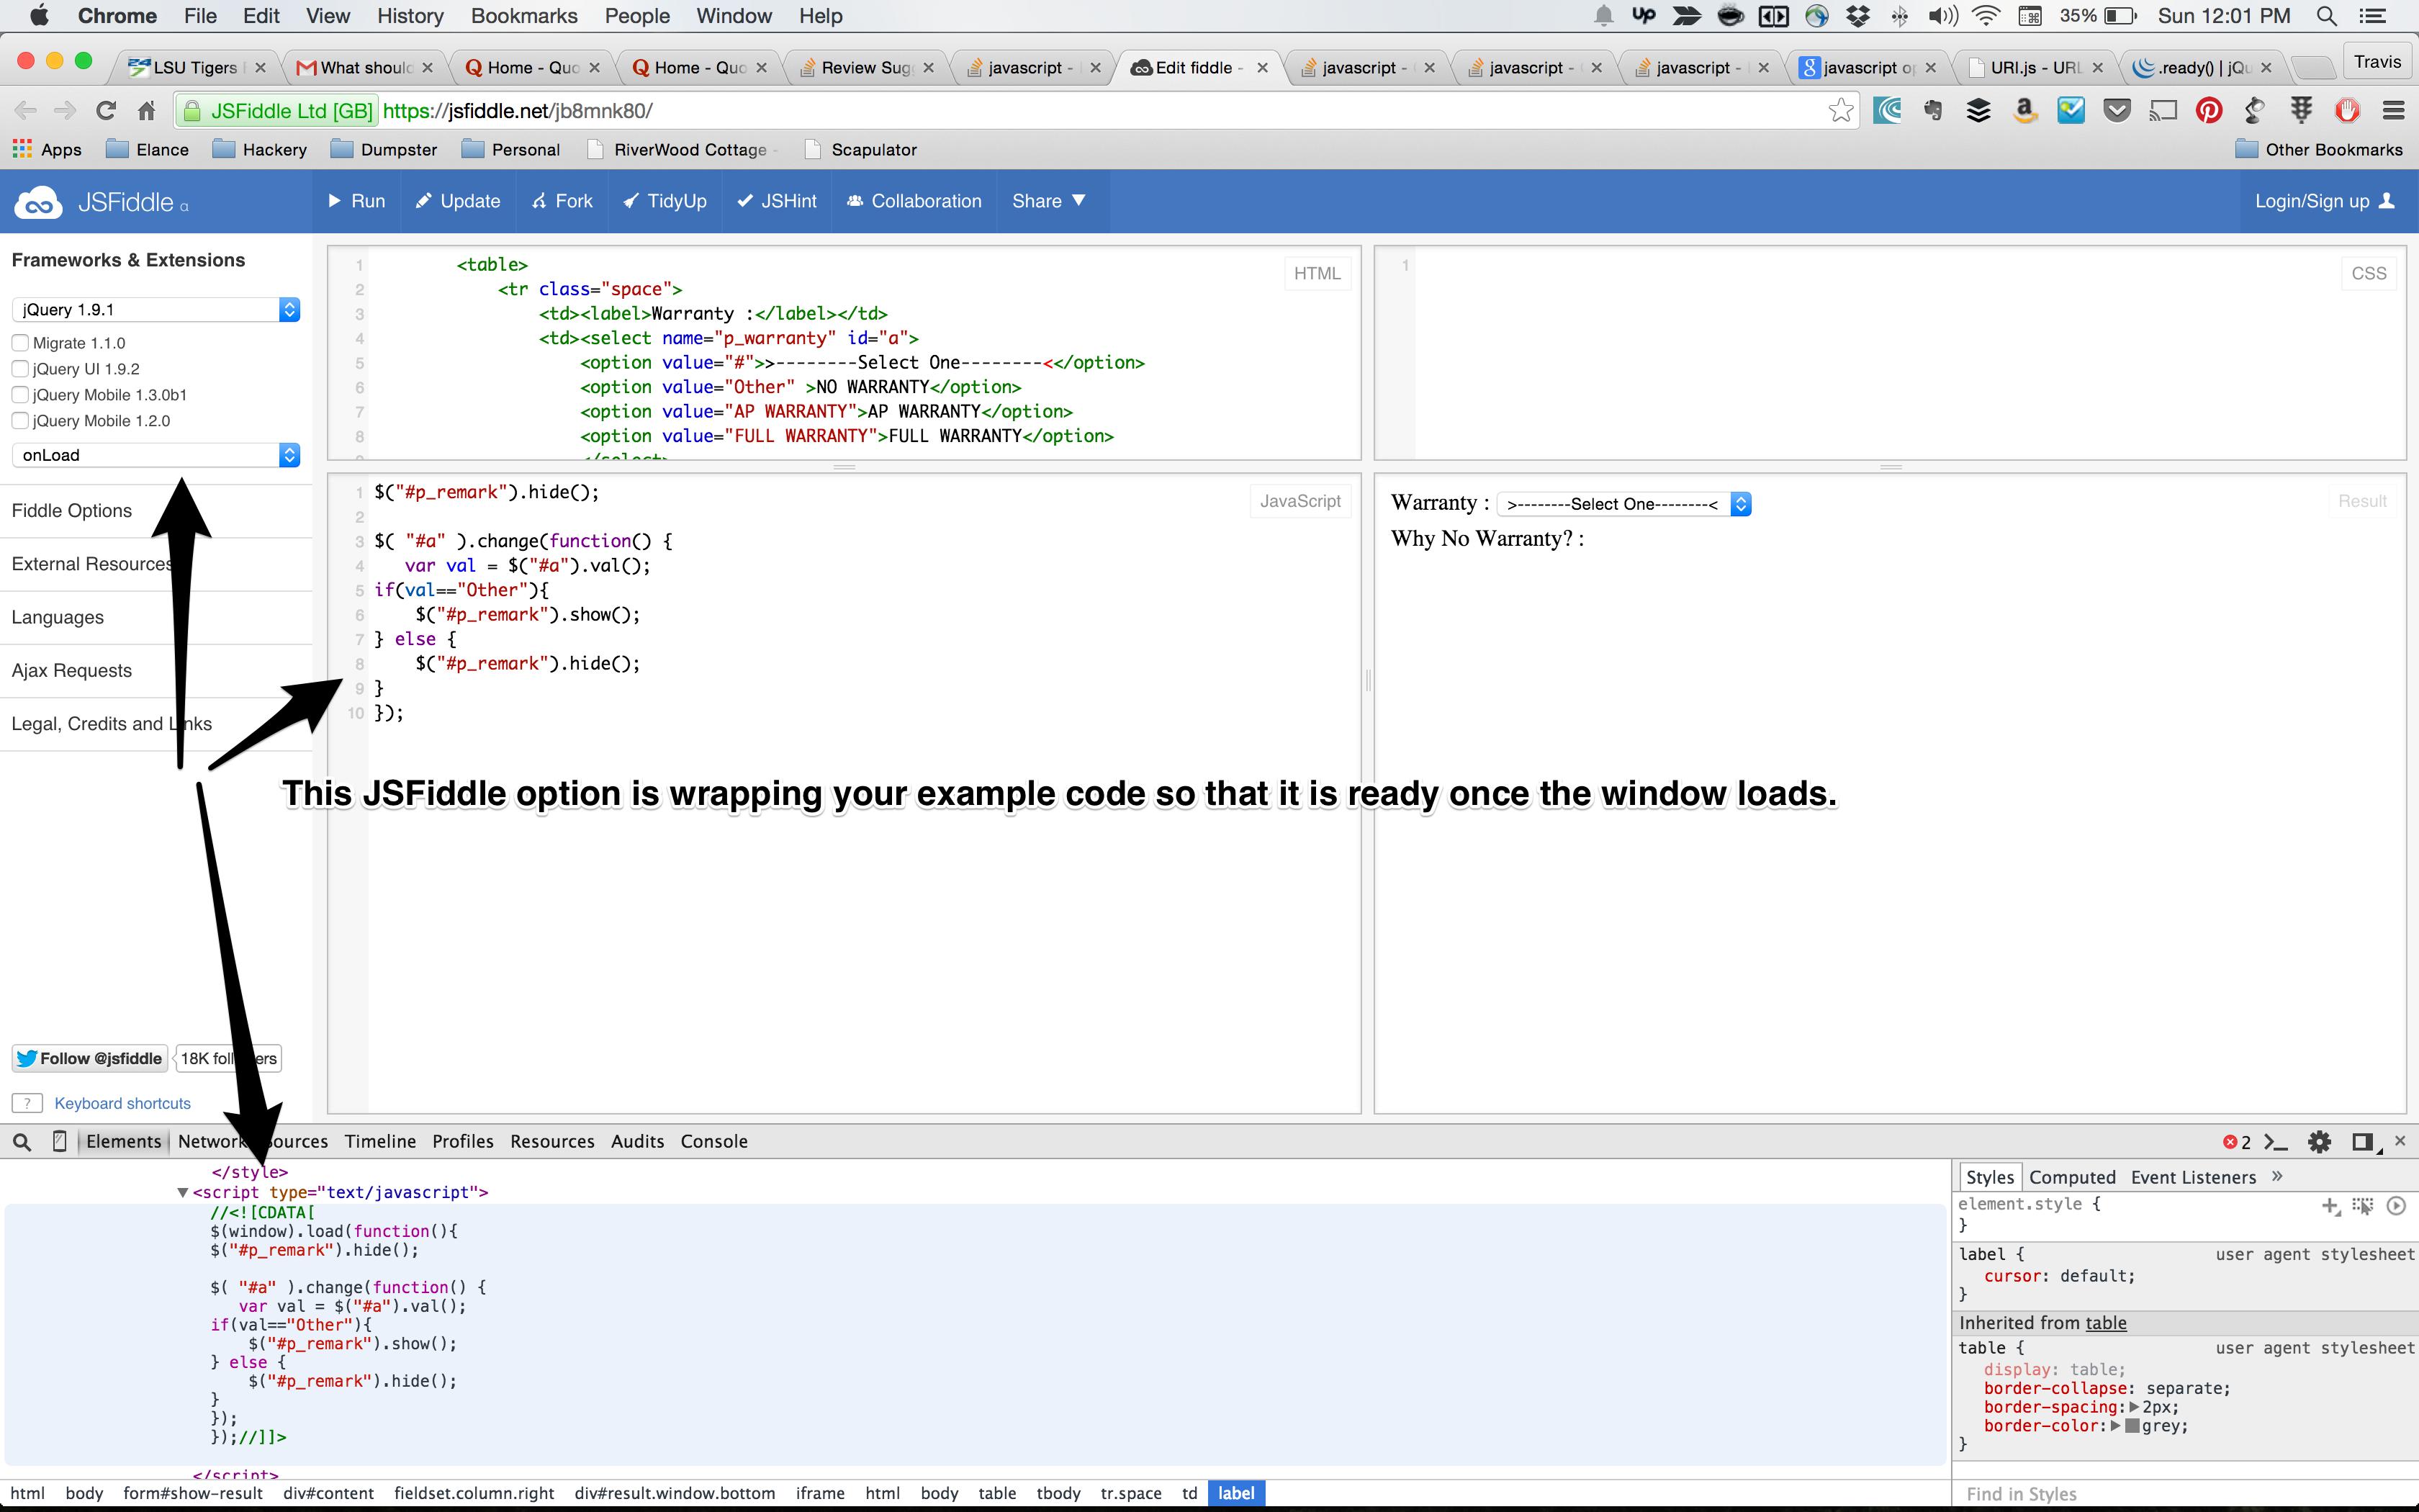Click the JSFiddle cloud logo
The image size is (2419, 1512).
tap(38, 202)
